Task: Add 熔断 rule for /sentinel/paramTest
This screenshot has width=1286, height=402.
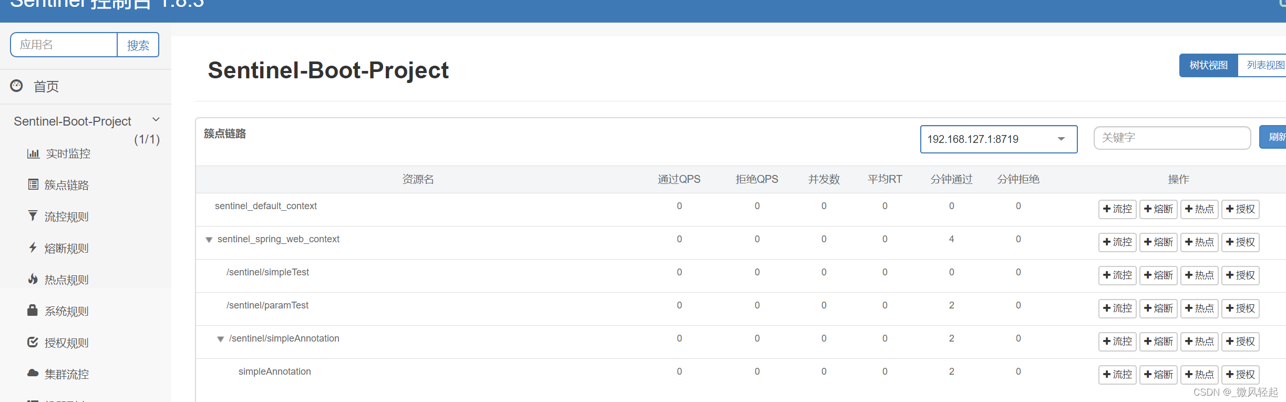Action: [1158, 308]
